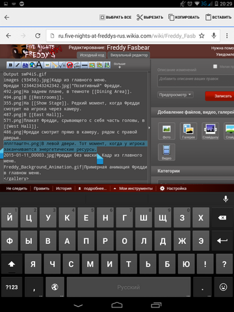
Task: Add a gallery via Галерея button
Action: [188, 131]
